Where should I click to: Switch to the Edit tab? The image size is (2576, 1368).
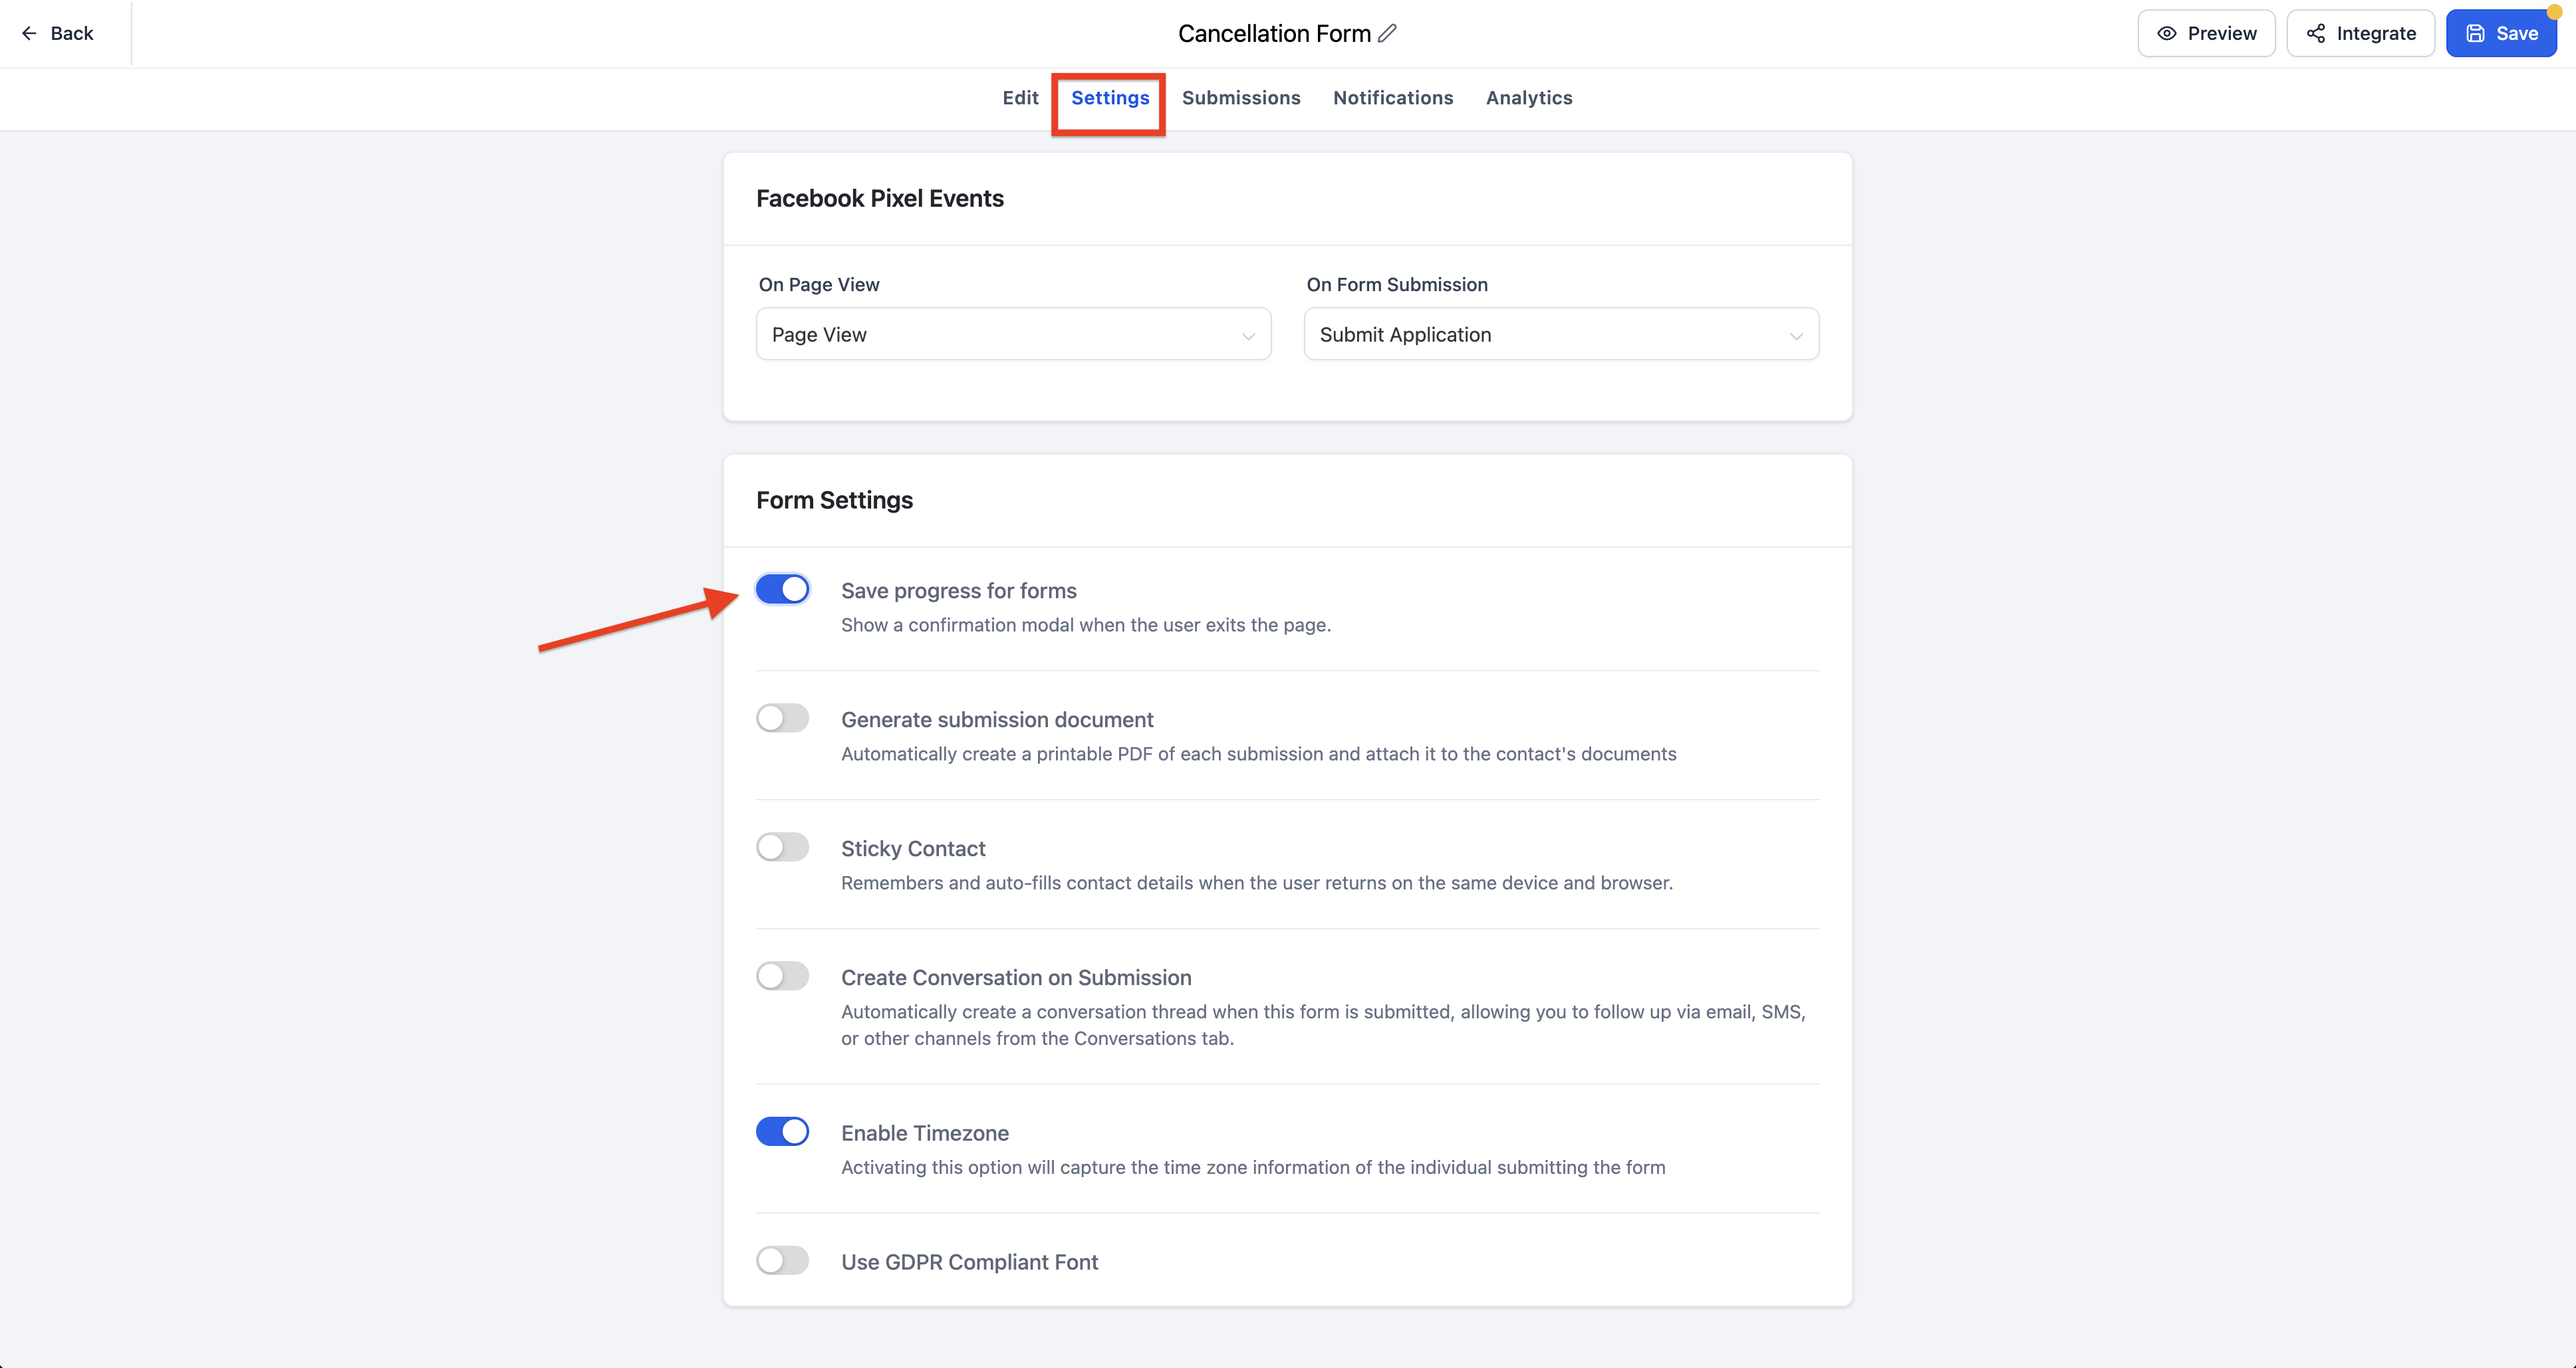coord(1020,98)
